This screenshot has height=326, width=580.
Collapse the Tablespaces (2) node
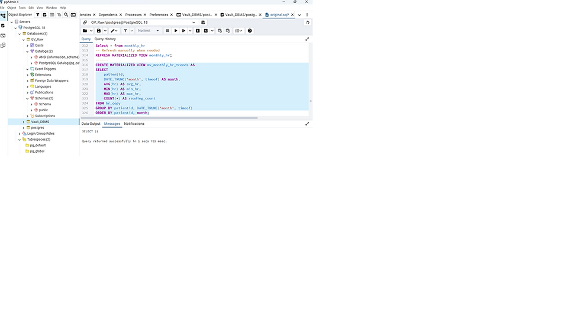pyautogui.click(x=20, y=140)
